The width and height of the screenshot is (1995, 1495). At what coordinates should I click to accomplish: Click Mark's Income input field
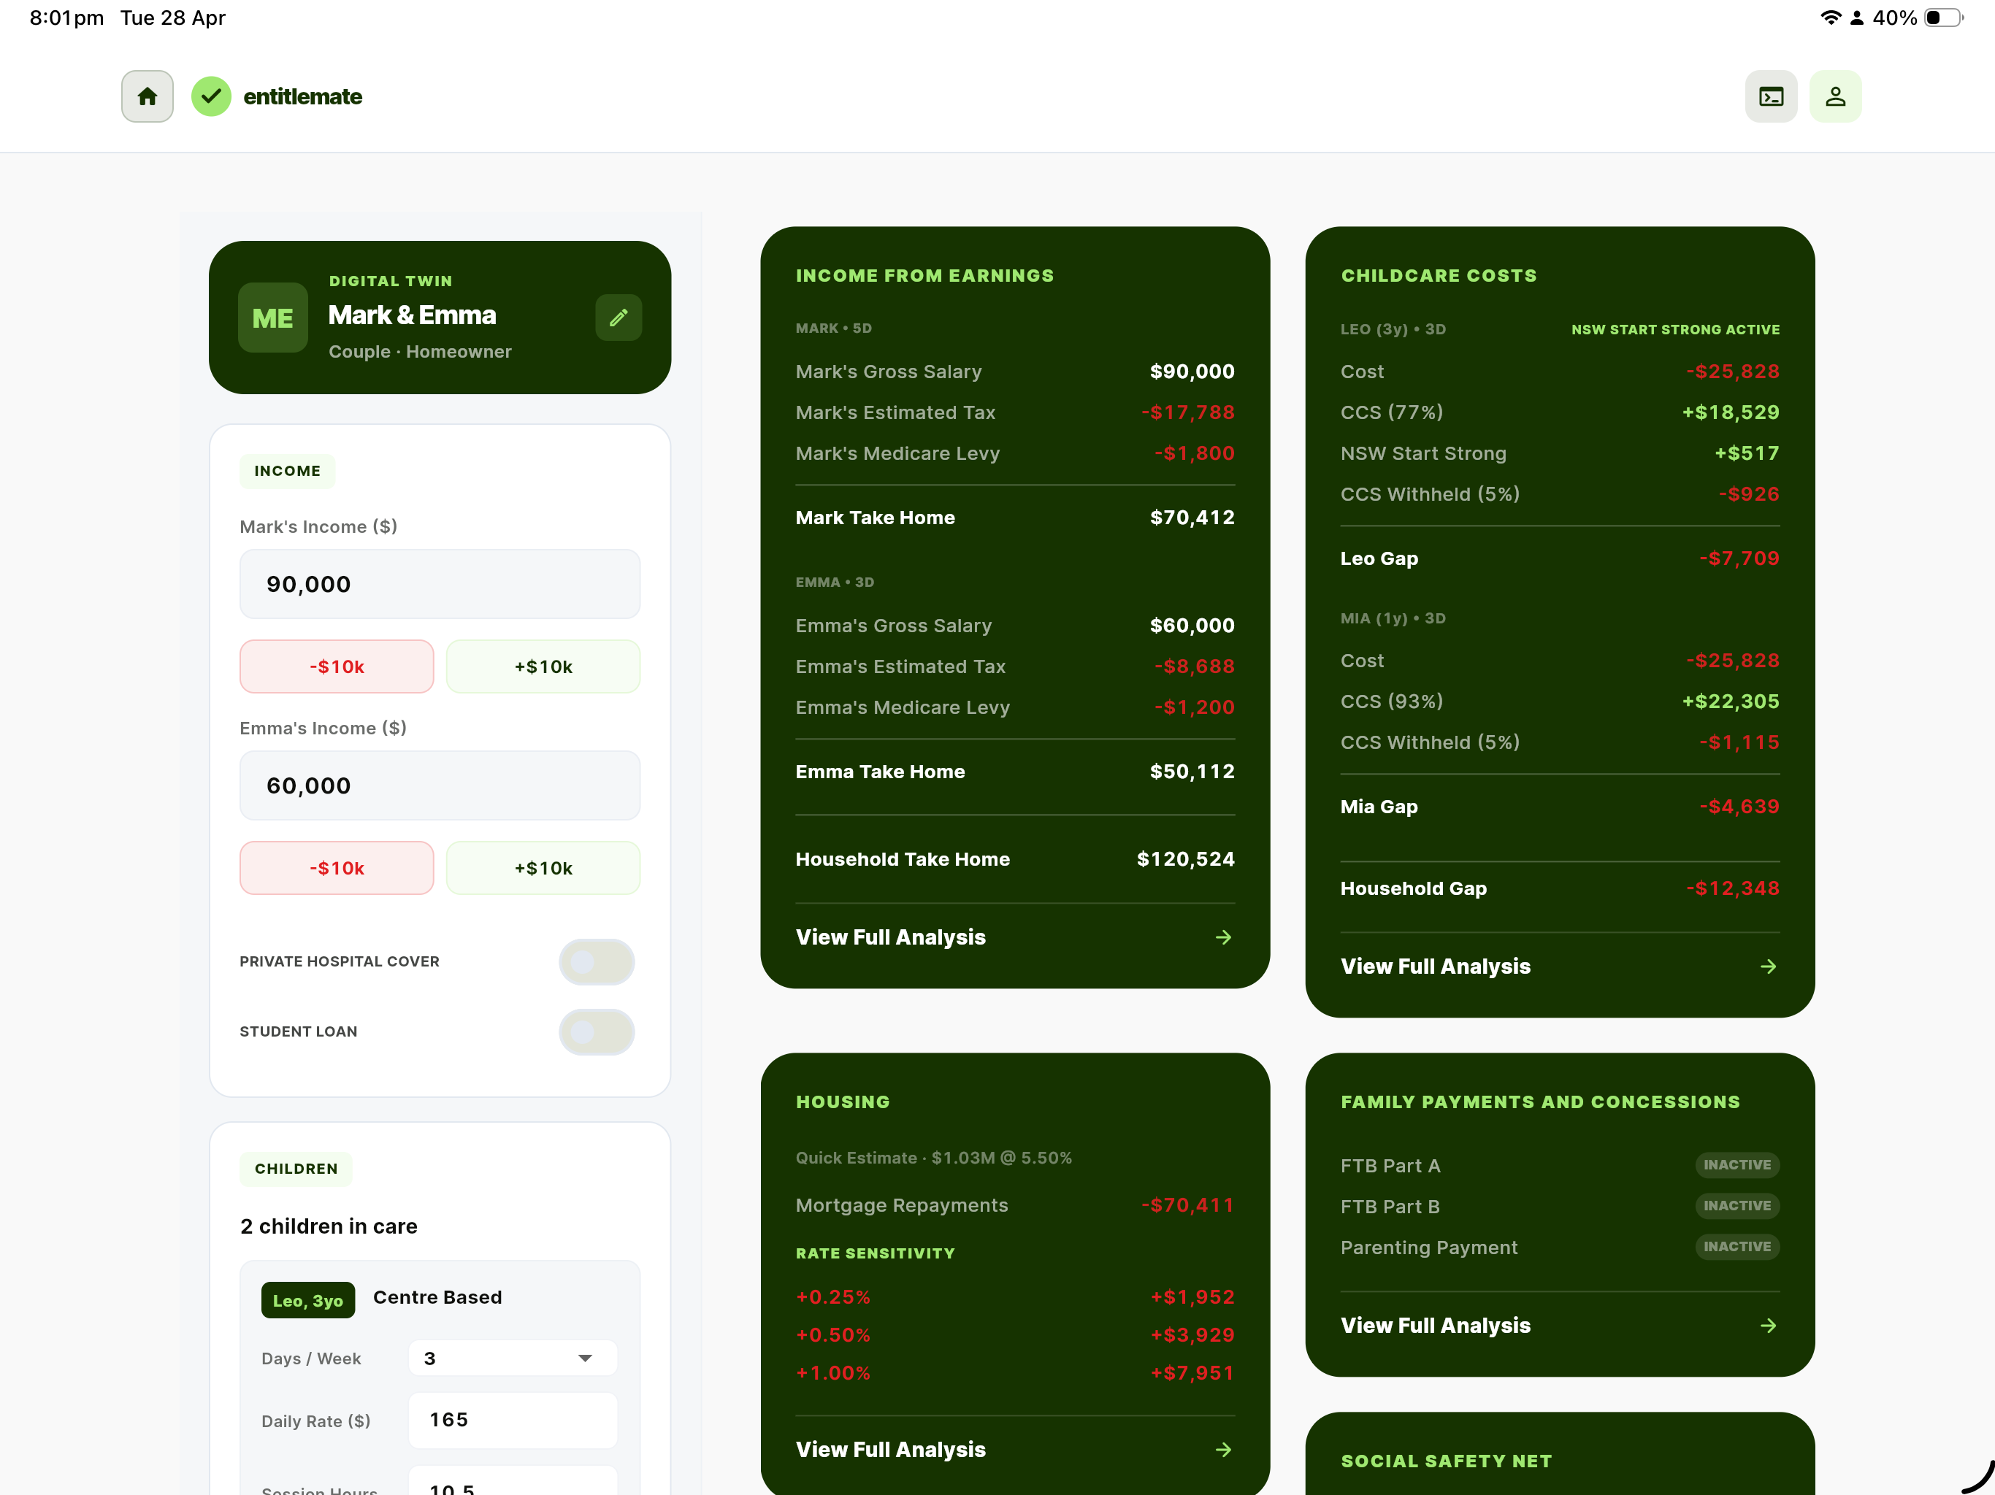439,584
